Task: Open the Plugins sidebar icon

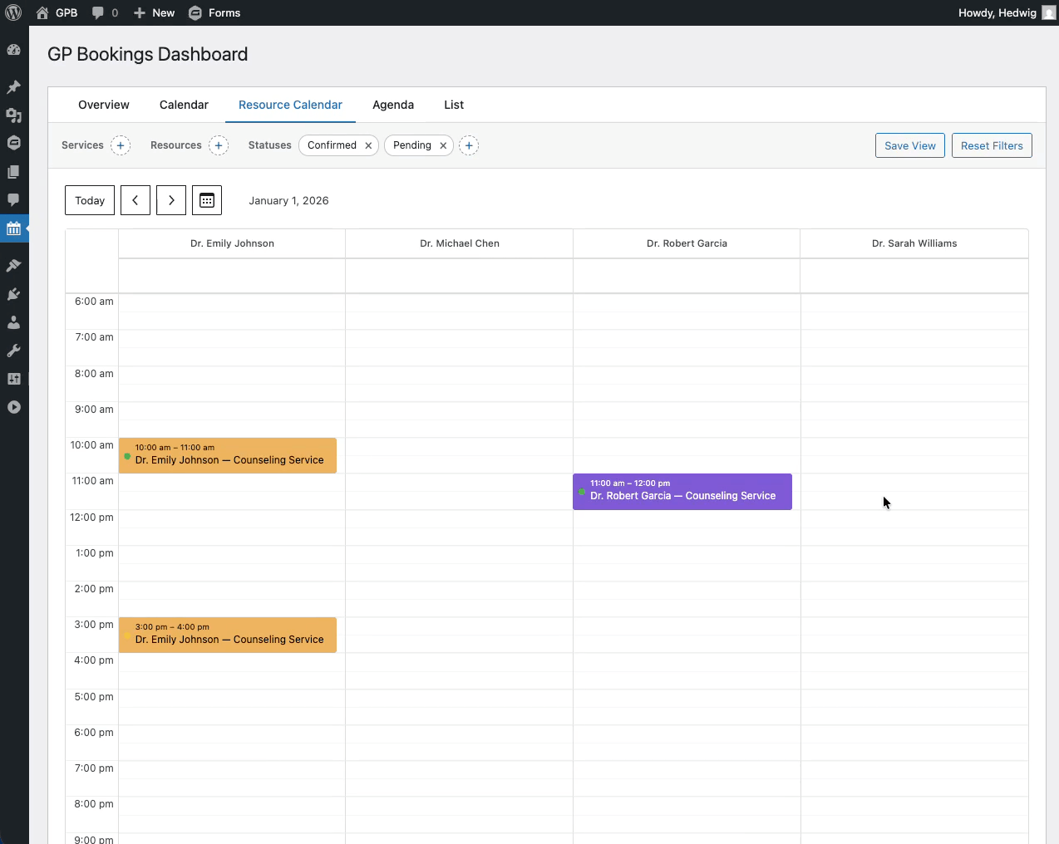Action: [13, 294]
